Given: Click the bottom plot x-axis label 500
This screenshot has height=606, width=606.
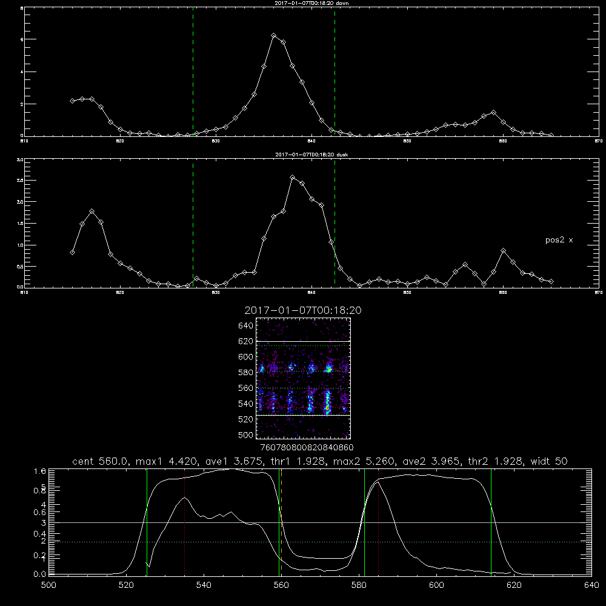Looking at the screenshot, I should [48, 585].
